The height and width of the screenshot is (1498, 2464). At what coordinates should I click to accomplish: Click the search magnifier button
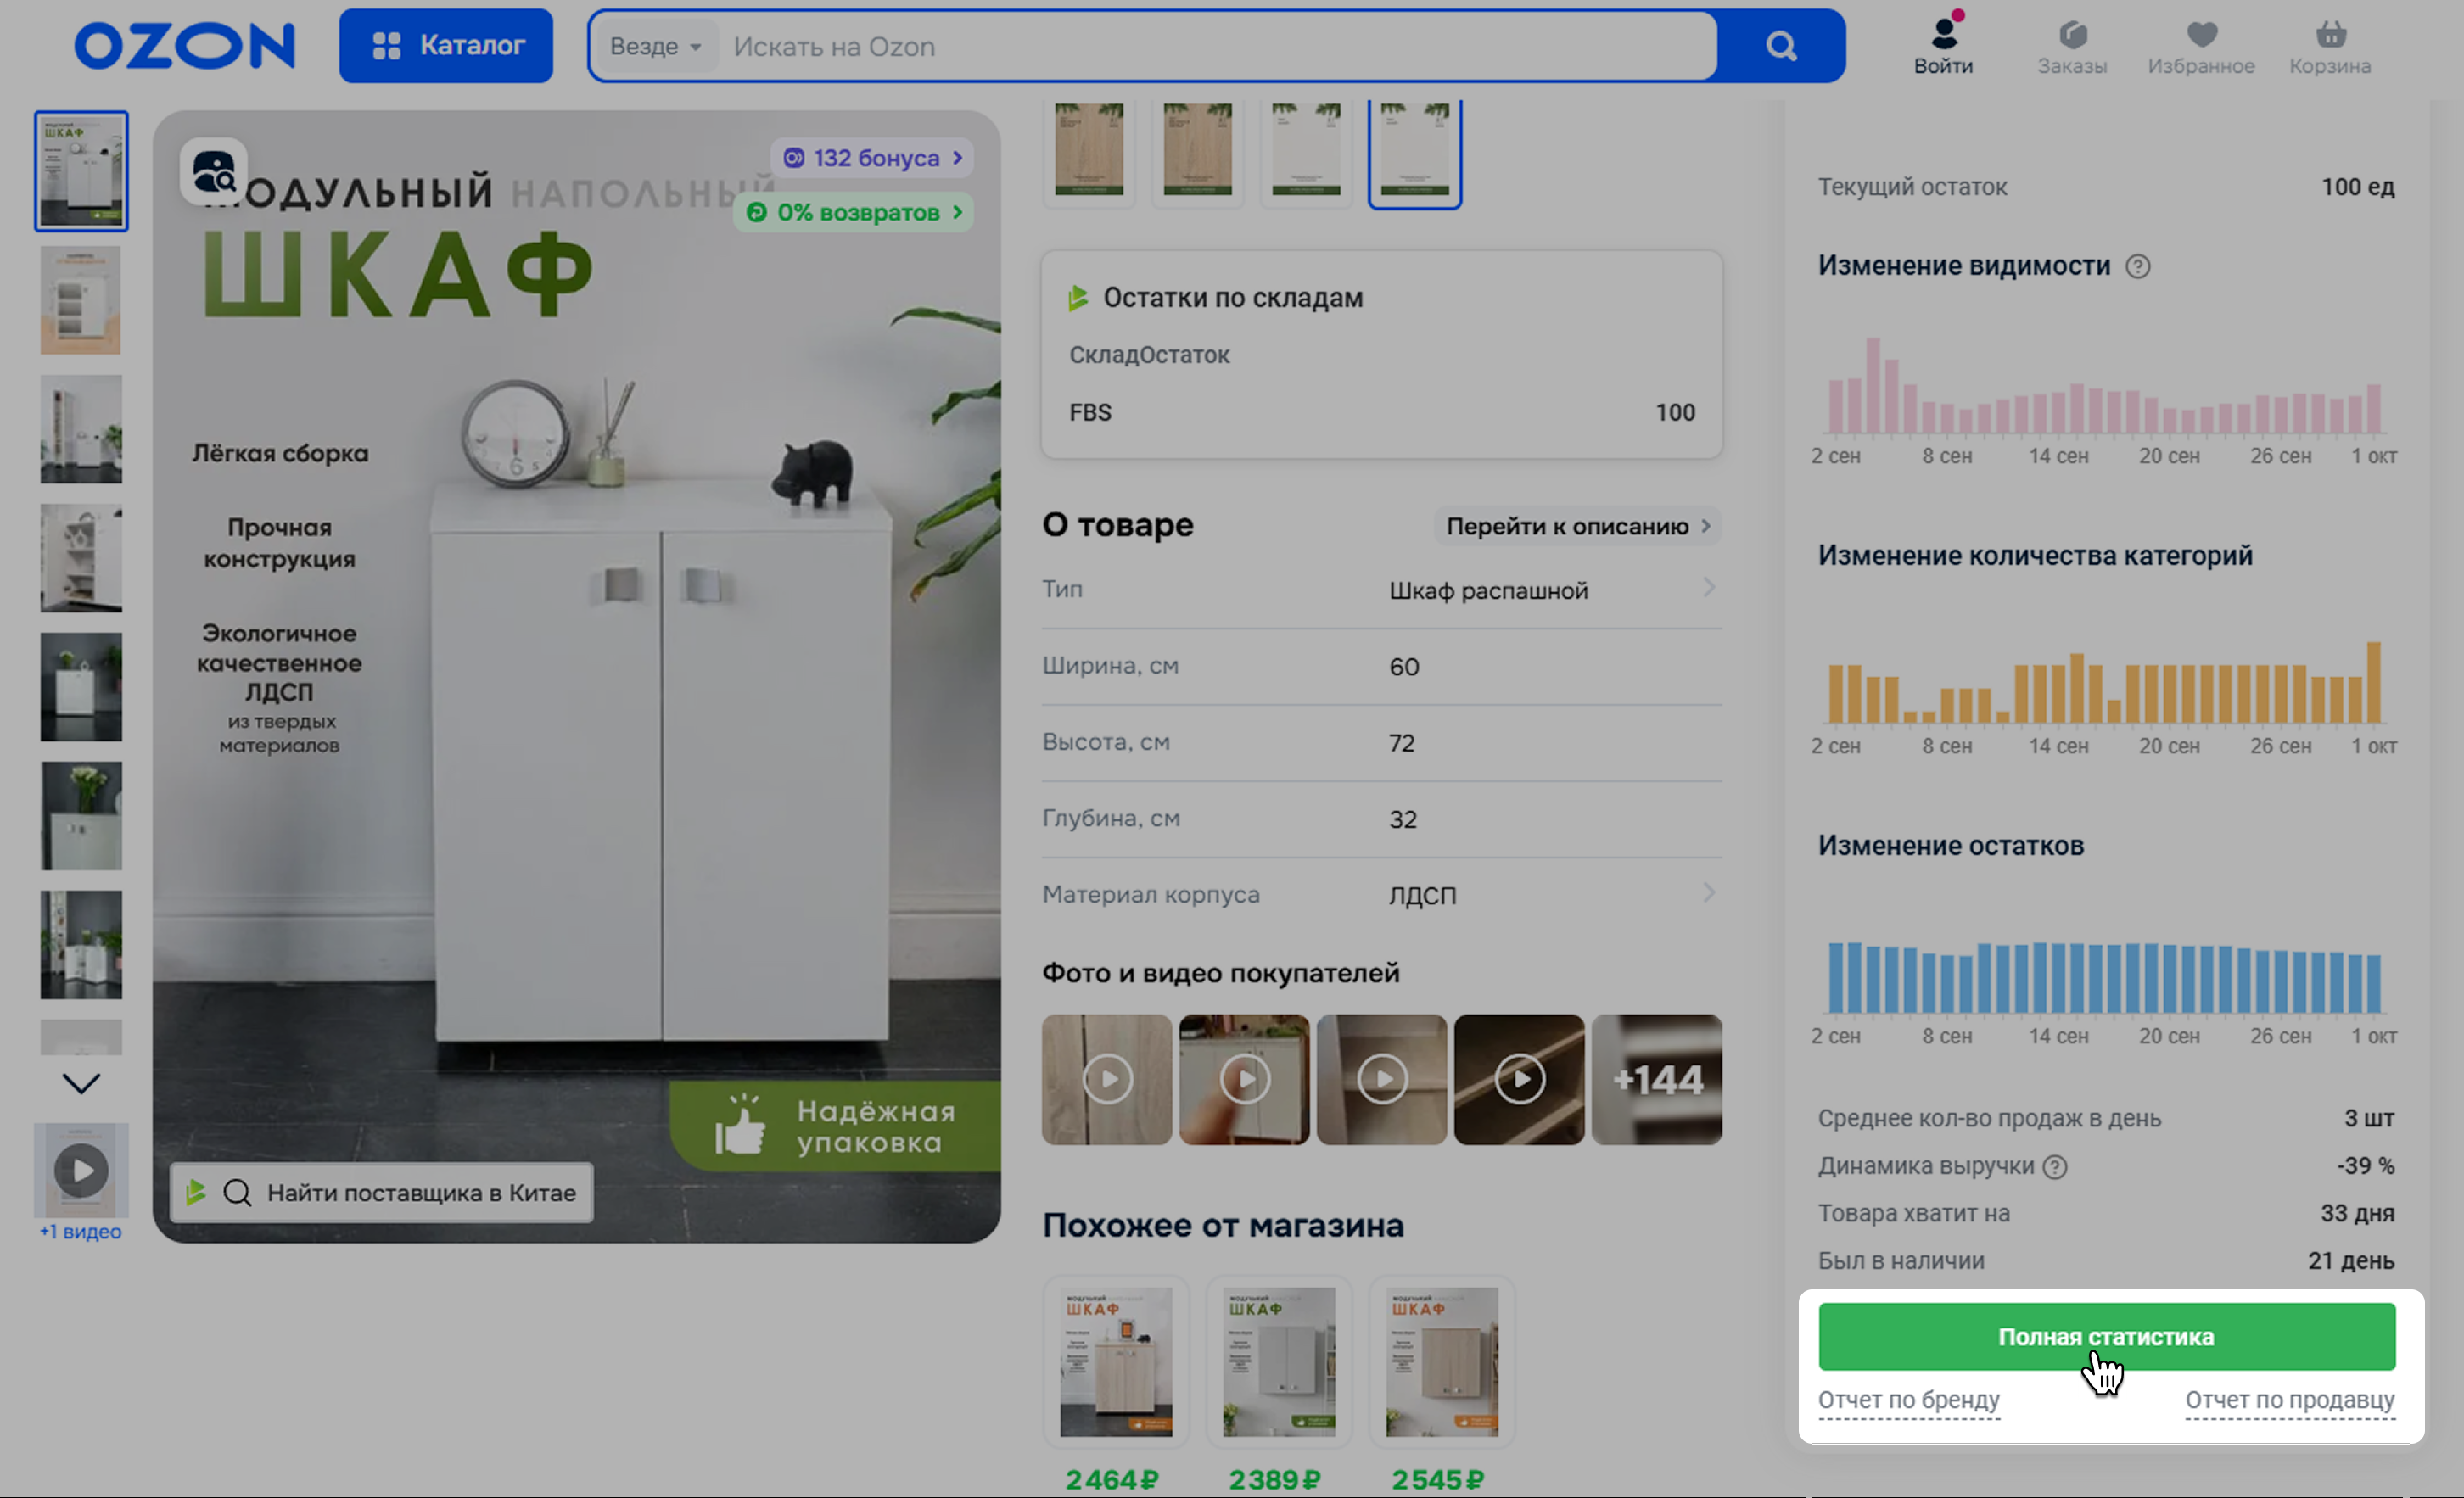(1780, 46)
